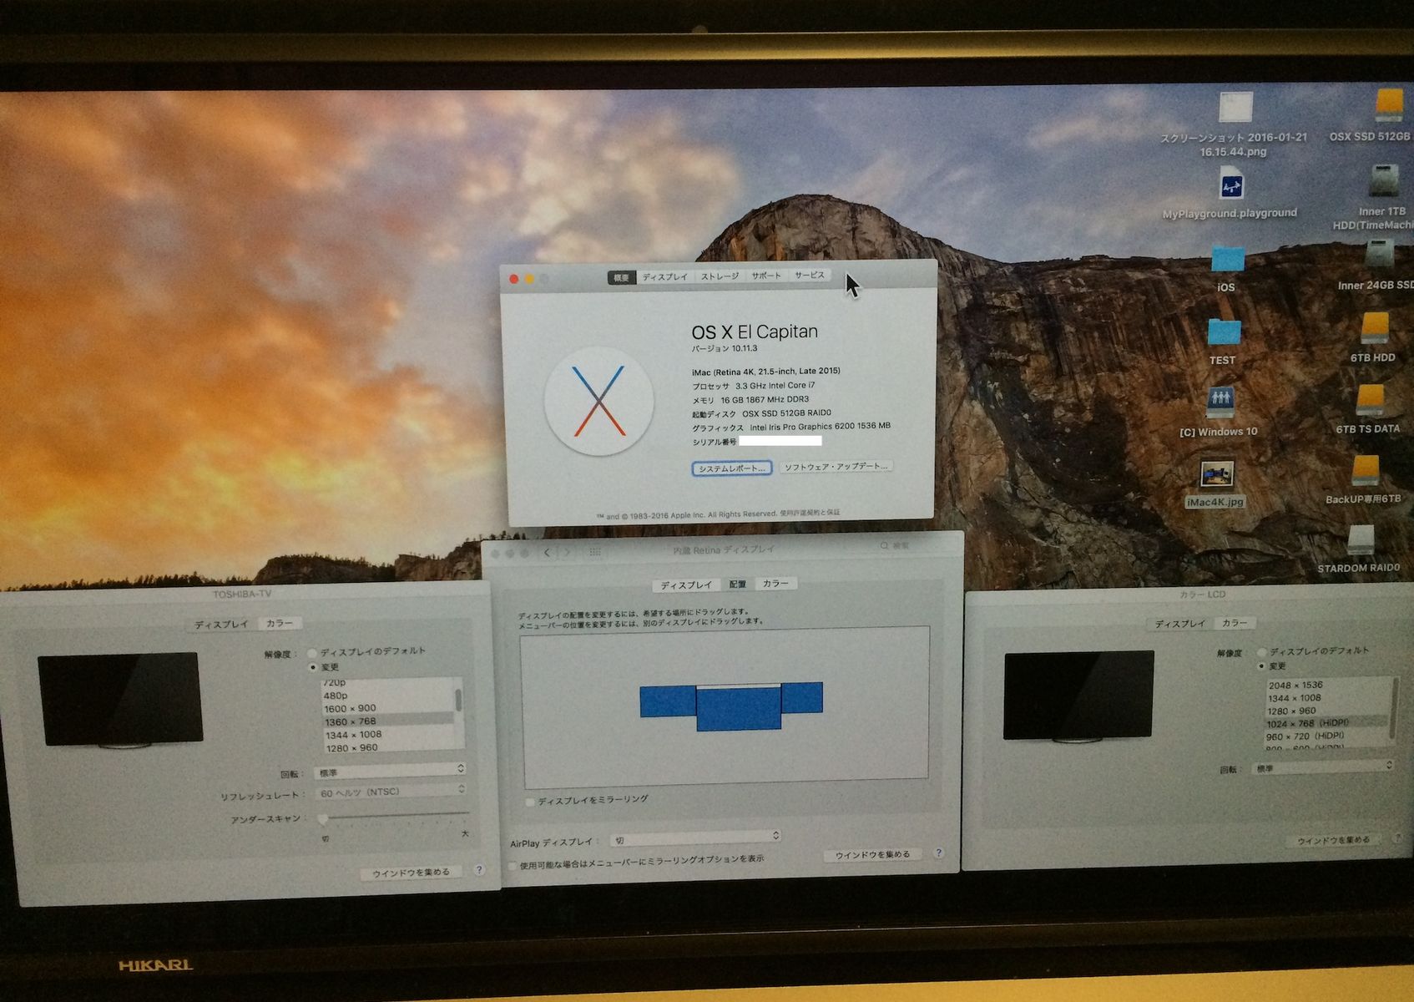Select the [C] Windows 10 network volume icon
The width and height of the screenshot is (1414, 1002).
click(1220, 403)
